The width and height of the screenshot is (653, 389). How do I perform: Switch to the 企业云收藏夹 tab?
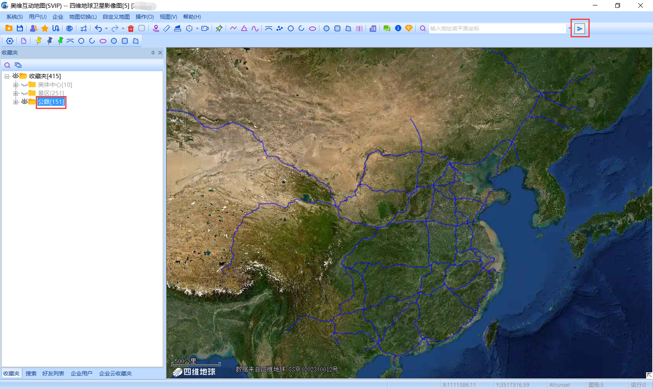pos(115,373)
